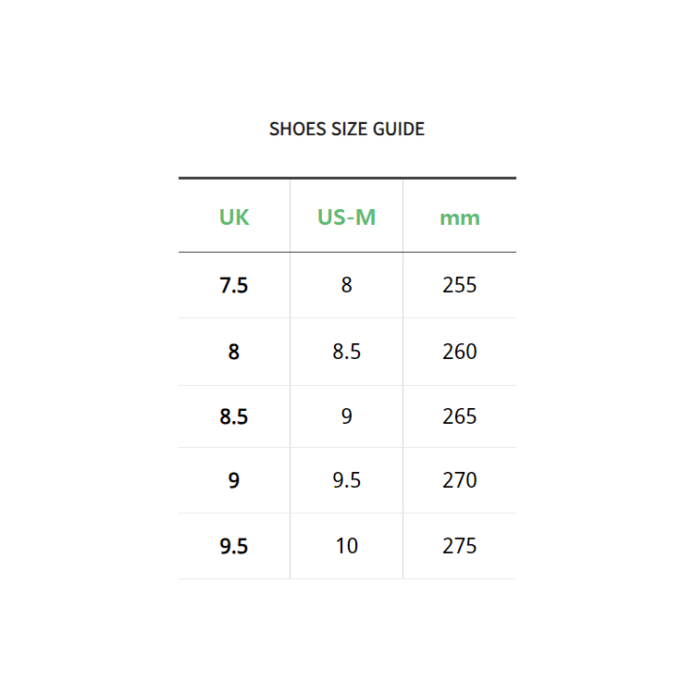The width and height of the screenshot is (694, 694).
Task: Select the bold UK size 9.5 cell
Action: 234,547
